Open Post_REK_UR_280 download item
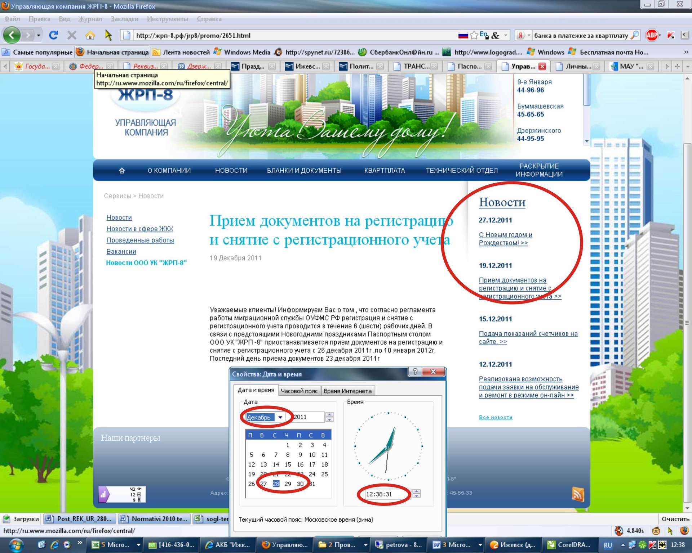The image size is (692, 553). (80, 519)
